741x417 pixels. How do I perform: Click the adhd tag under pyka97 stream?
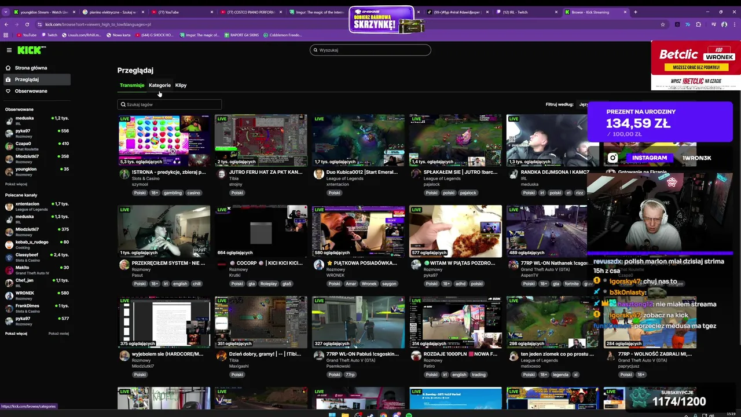(x=460, y=284)
